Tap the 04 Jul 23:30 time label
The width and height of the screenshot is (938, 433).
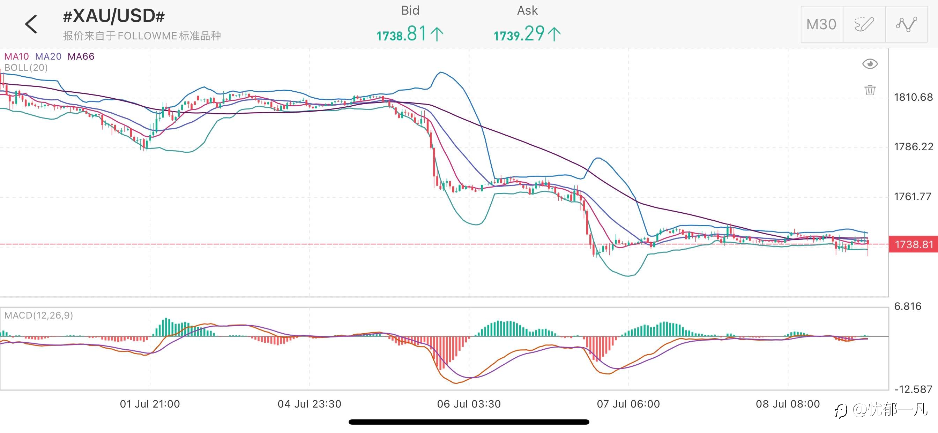[x=310, y=404]
